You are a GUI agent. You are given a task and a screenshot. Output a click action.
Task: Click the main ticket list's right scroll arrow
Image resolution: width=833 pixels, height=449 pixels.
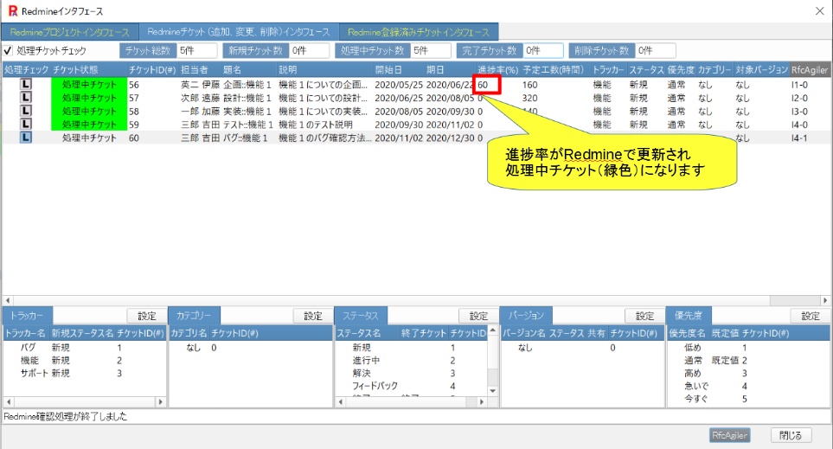coord(825,300)
